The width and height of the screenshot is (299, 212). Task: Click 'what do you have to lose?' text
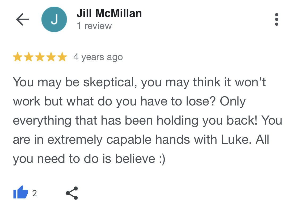click(x=141, y=101)
